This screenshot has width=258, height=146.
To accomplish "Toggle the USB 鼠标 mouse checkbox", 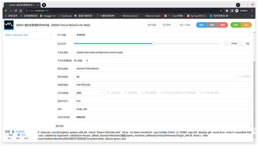I will tap(108, 93).
